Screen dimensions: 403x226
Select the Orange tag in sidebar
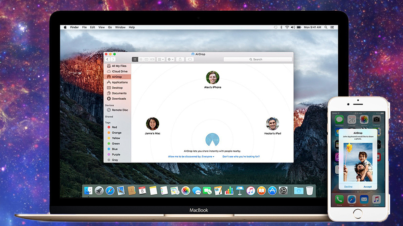pyautogui.click(x=114, y=133)
